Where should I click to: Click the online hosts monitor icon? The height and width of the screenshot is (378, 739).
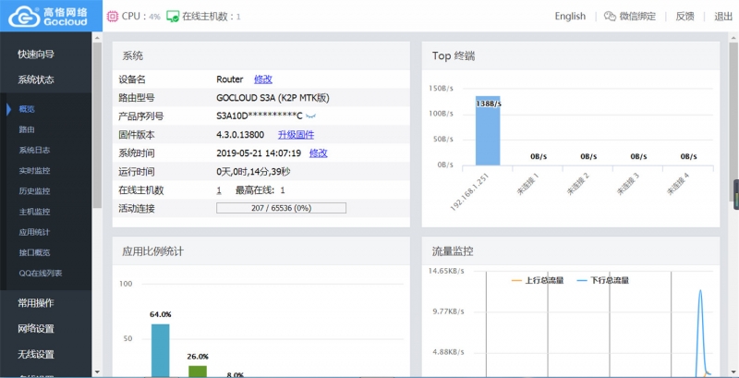173,17
